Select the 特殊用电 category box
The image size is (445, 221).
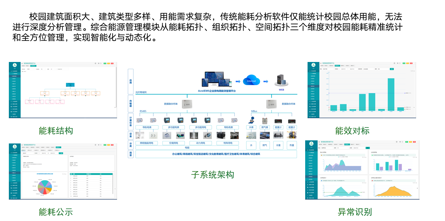coord(228,143)
